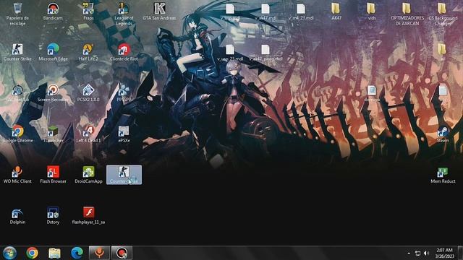Select the vids folder

click(372, 12)
